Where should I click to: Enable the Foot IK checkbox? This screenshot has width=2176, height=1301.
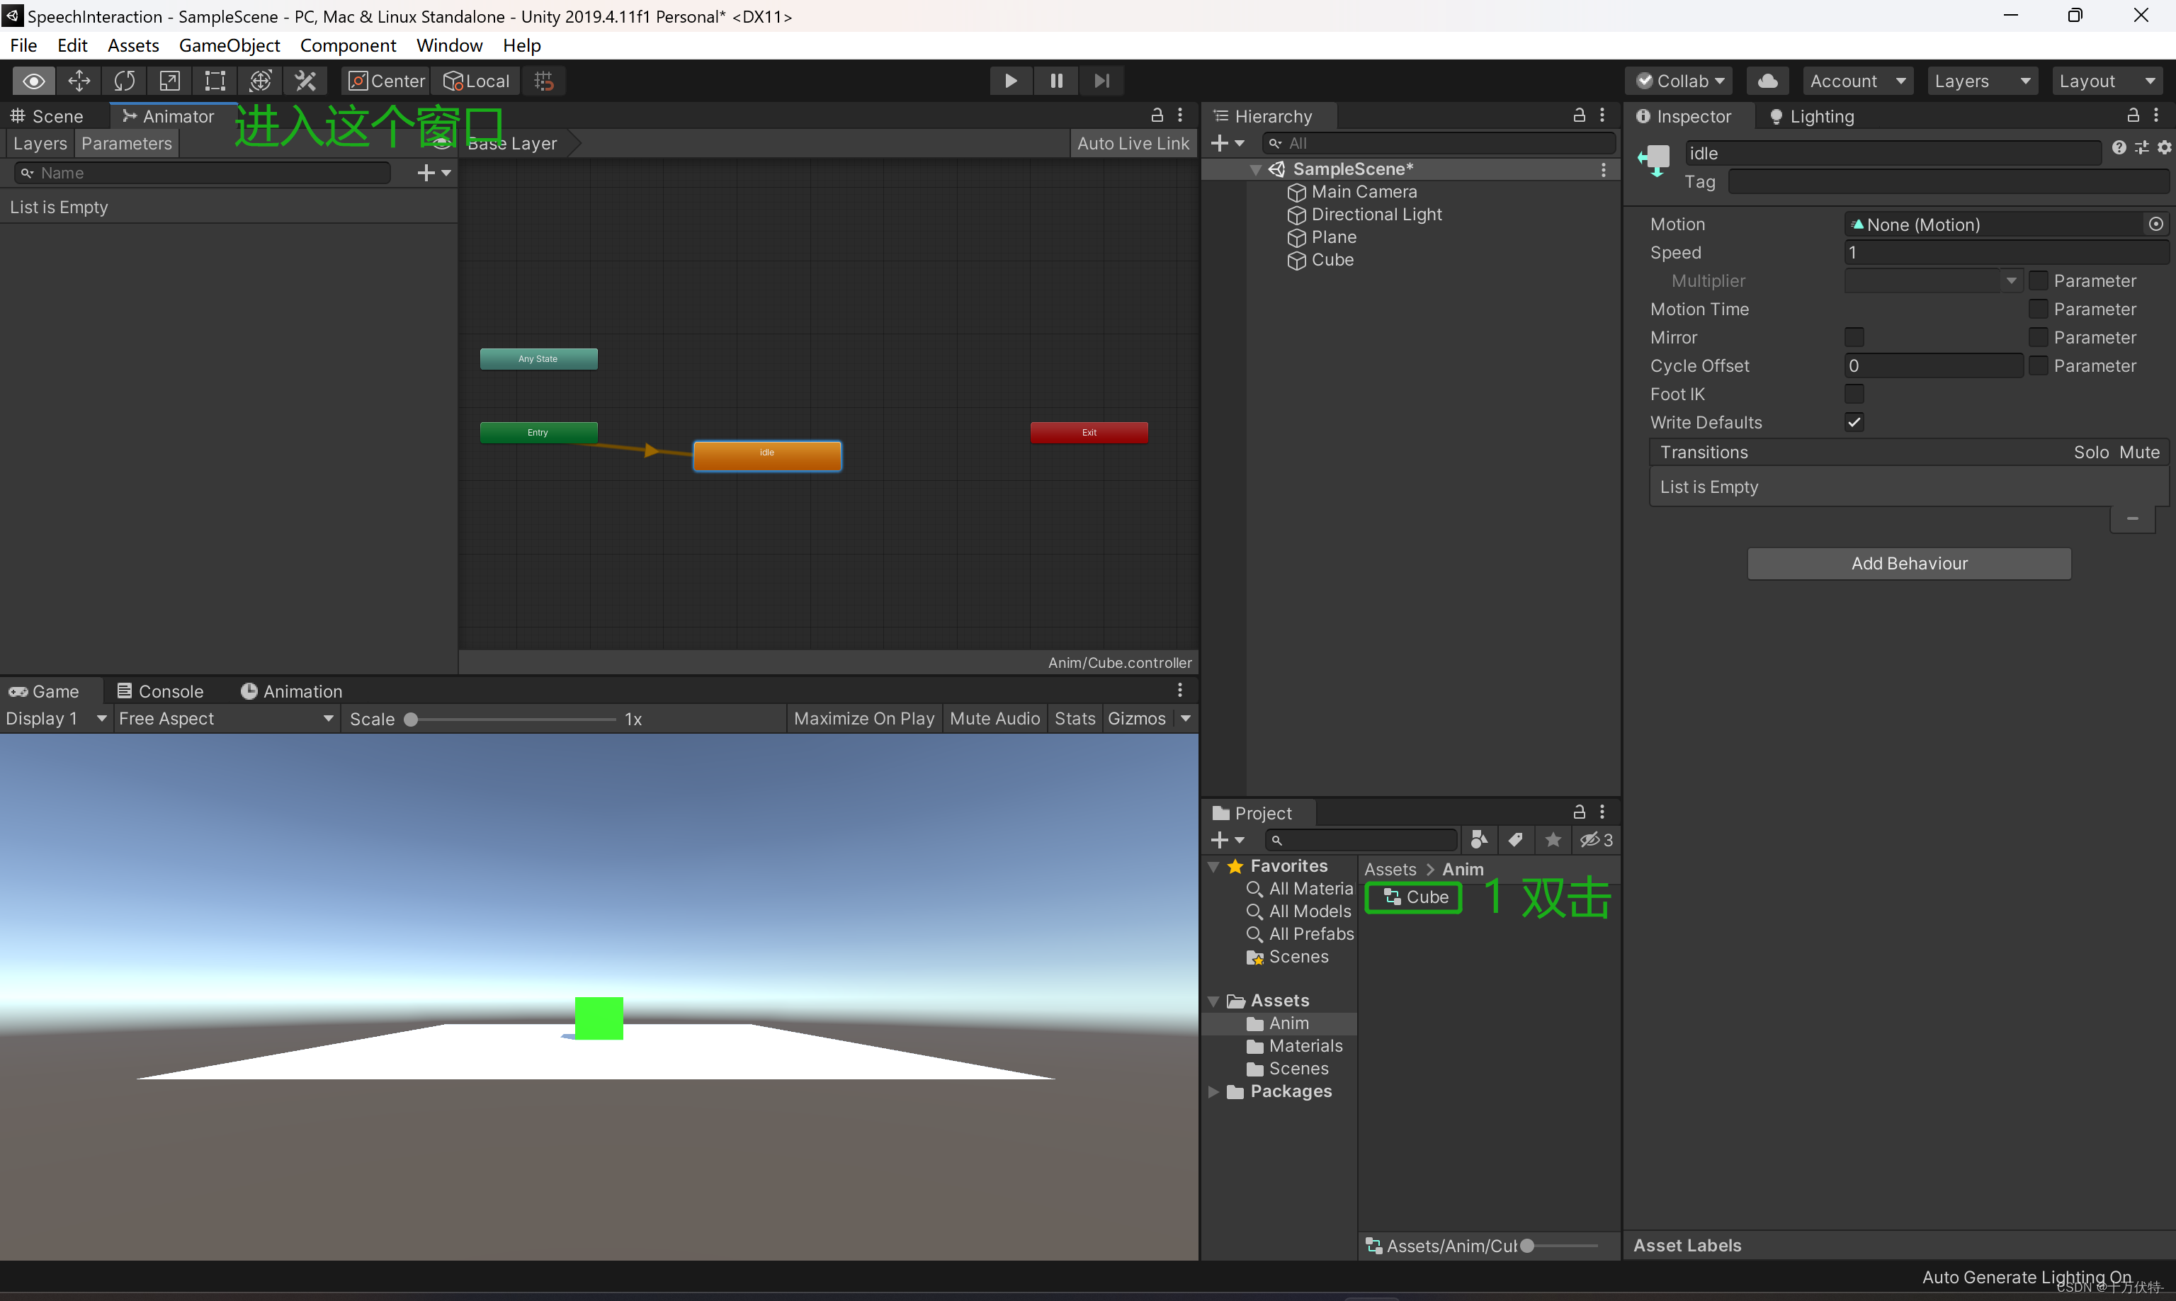click(x=1854, y=394)
